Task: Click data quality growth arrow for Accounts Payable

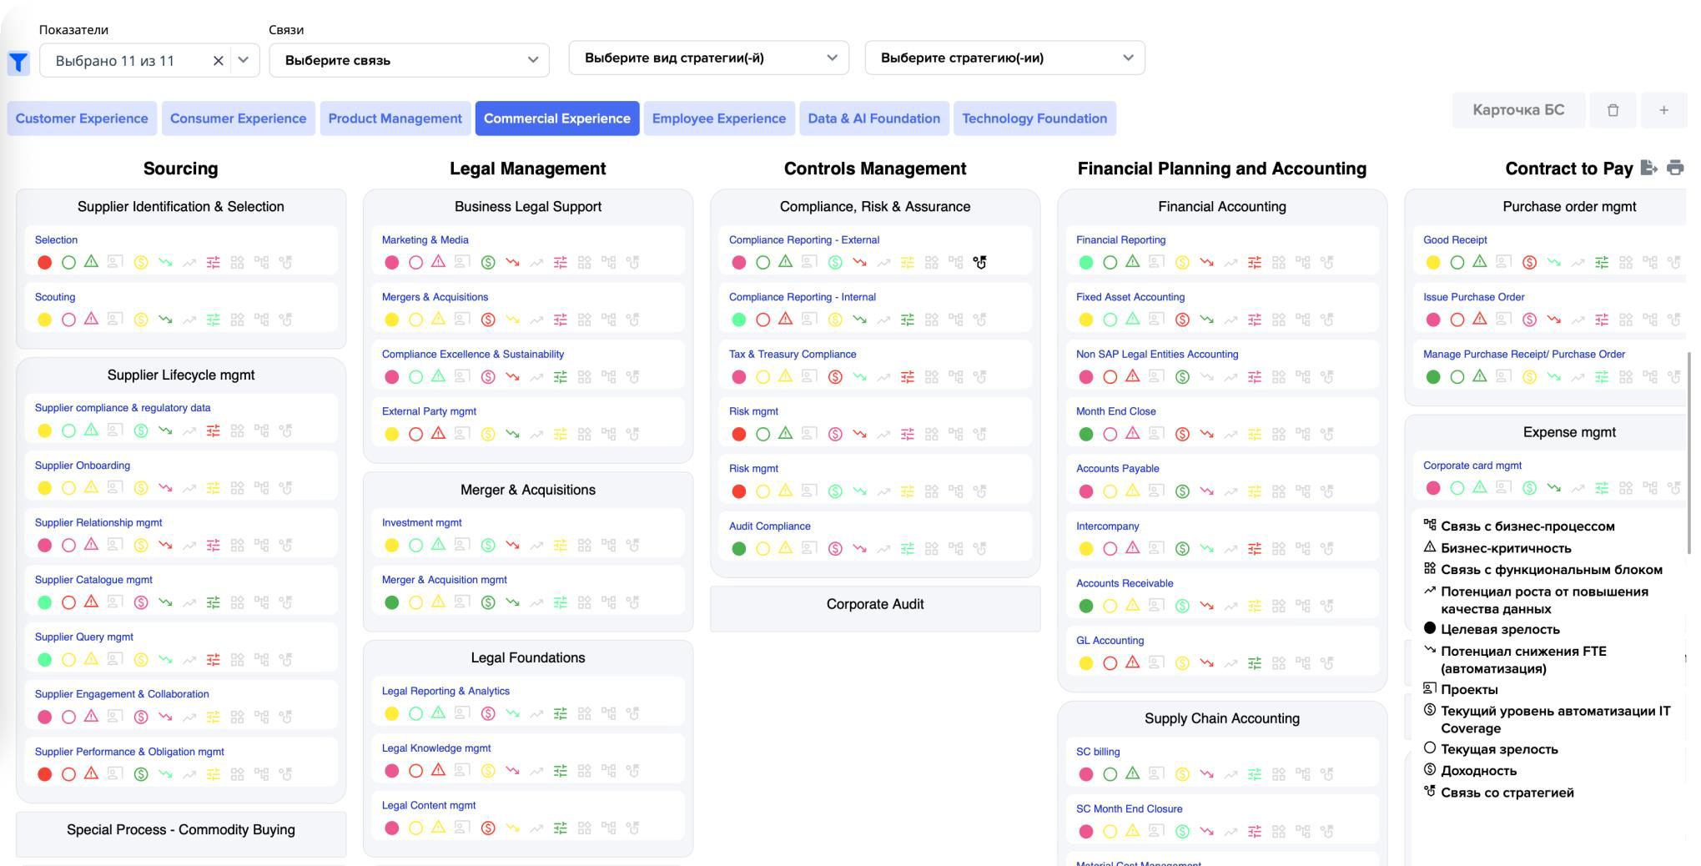Action: [1230, 491]
